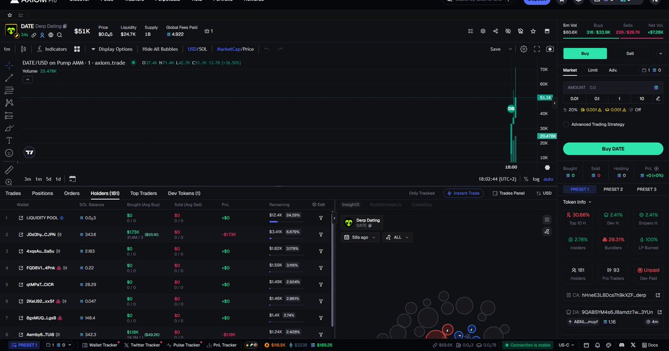Image resolution: width=669 pixels, height=351 pixels.
Task: Open the go-to-date calendar icon
Action: (72, 179)
